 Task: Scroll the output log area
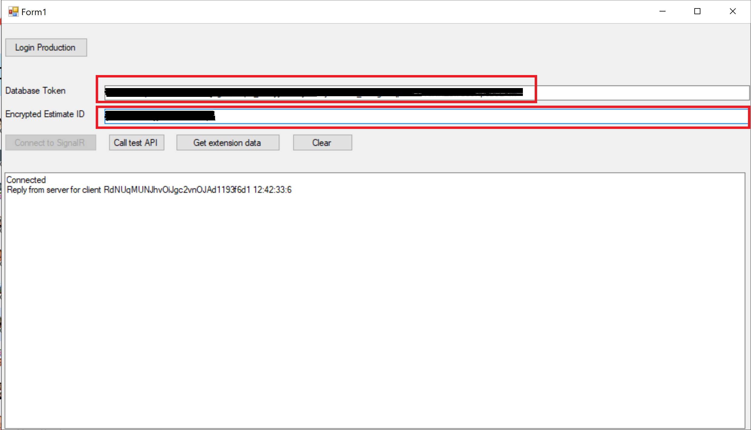[x=376, y=299]
